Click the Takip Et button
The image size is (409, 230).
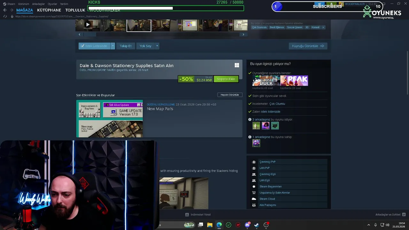tap(126, 46)
